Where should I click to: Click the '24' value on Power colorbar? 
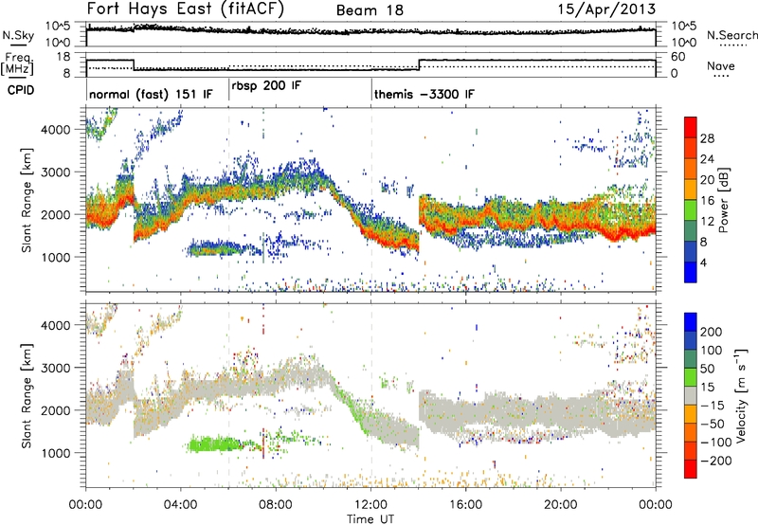click(707, 159)
